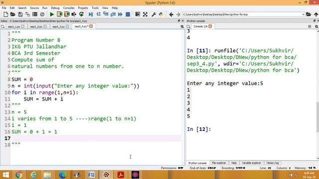
Task: Maximize current pane icon
Action: click(138, 14)
